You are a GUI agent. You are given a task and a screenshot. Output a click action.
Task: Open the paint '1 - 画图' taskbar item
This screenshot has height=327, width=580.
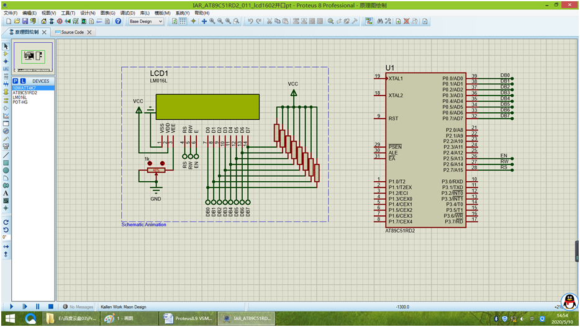(129, 318)
